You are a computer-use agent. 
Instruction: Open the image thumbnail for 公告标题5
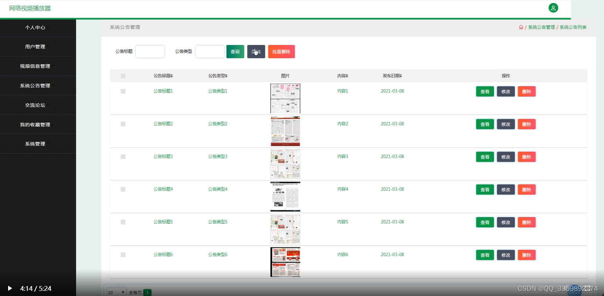click(x=285, y=229)
